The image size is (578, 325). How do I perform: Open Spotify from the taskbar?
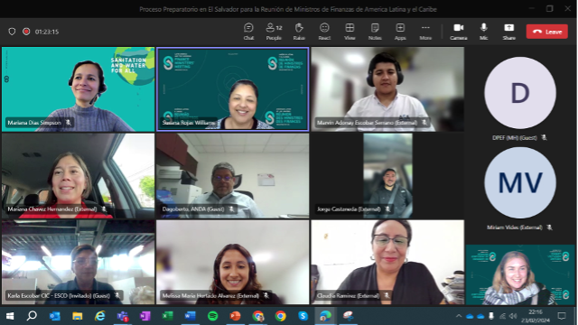(x=213, y=316)
